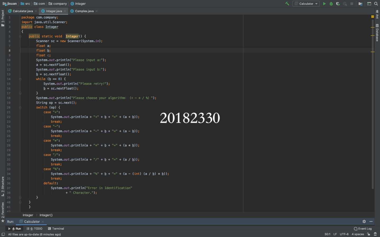Viewport: 380px width, 237px height.
Task: Switch to the Intager.java tab
Action: coord(54,11)
